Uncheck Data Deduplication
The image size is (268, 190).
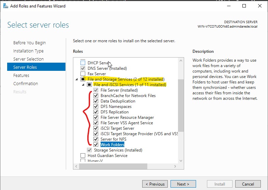click(96, 101)
